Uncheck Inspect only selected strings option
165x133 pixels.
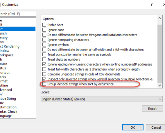44,79
